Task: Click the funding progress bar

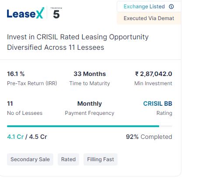Action: [90, 126]
